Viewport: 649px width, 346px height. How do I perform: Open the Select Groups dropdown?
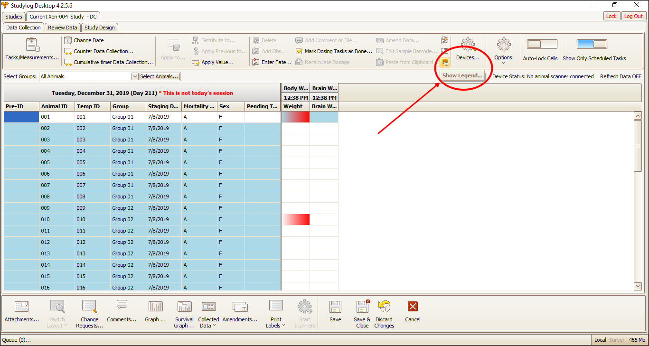(135, 76)
